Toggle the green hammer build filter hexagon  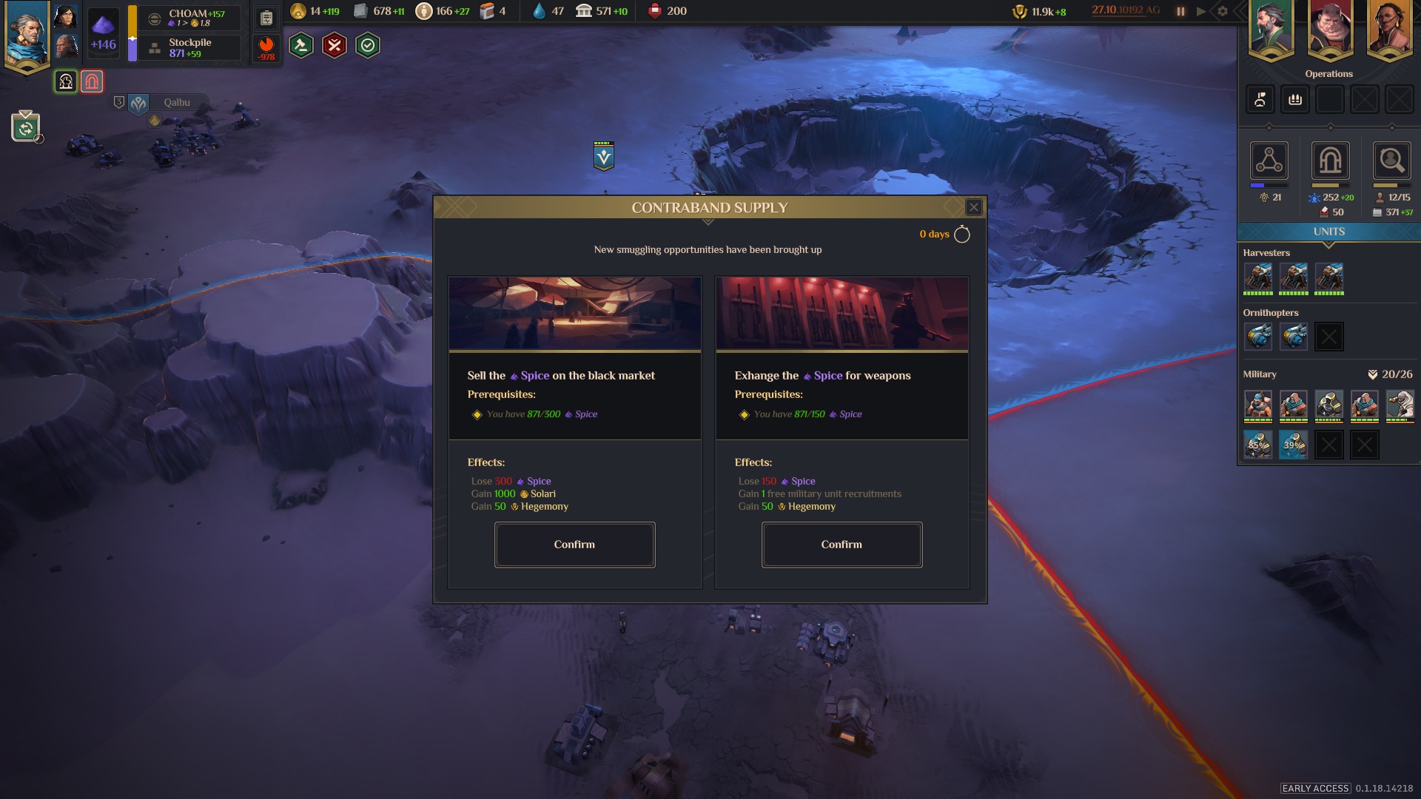300,46
